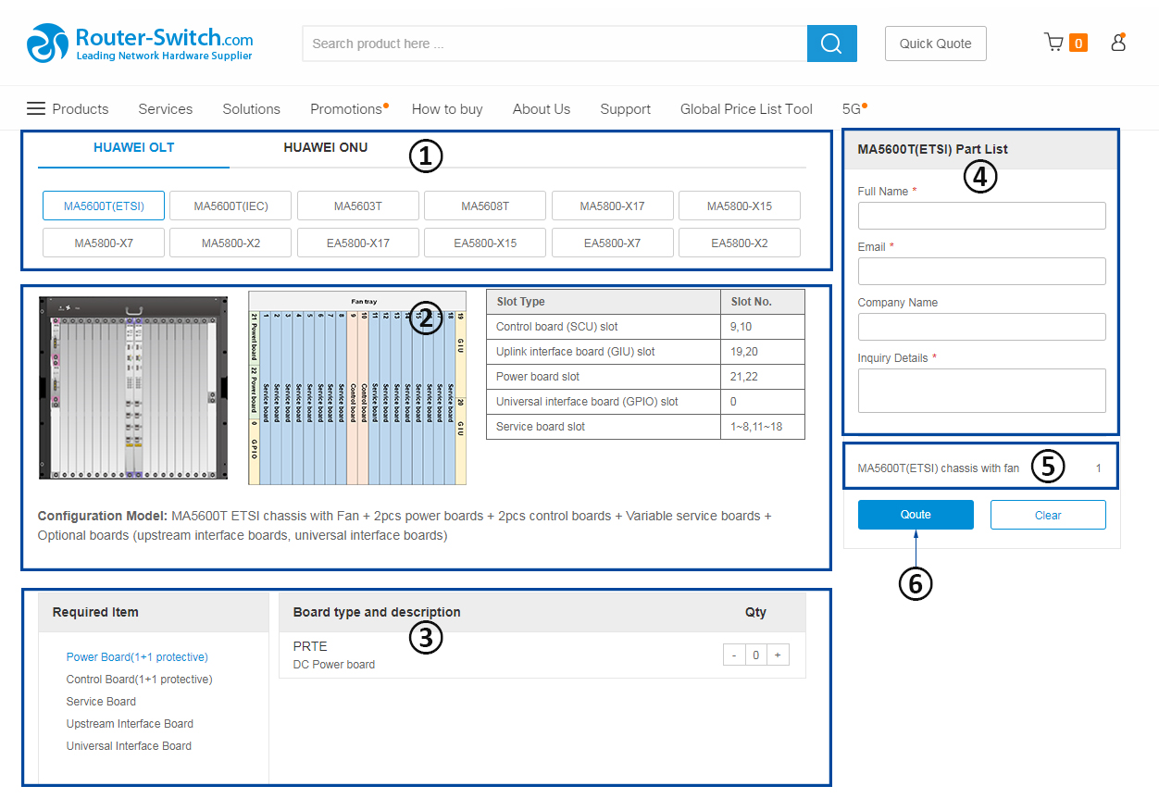Switch to the HUAWEI ONU tab
The width and height of the screenshot is (1159, 811).
coord(325,148)
